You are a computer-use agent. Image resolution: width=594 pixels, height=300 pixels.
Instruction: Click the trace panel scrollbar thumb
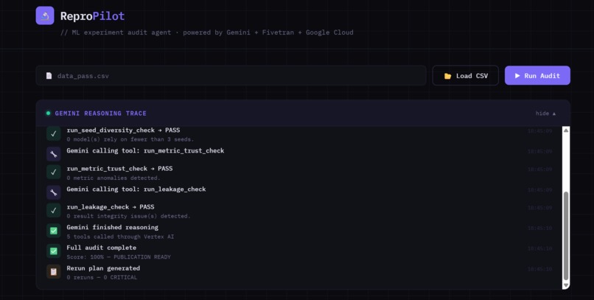[x=565, y=236]
